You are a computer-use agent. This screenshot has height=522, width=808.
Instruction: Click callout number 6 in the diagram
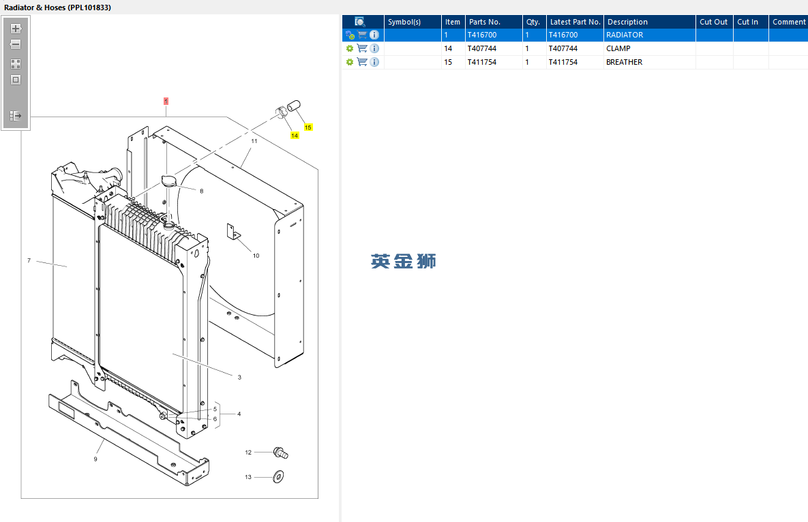tap(215, 419)
